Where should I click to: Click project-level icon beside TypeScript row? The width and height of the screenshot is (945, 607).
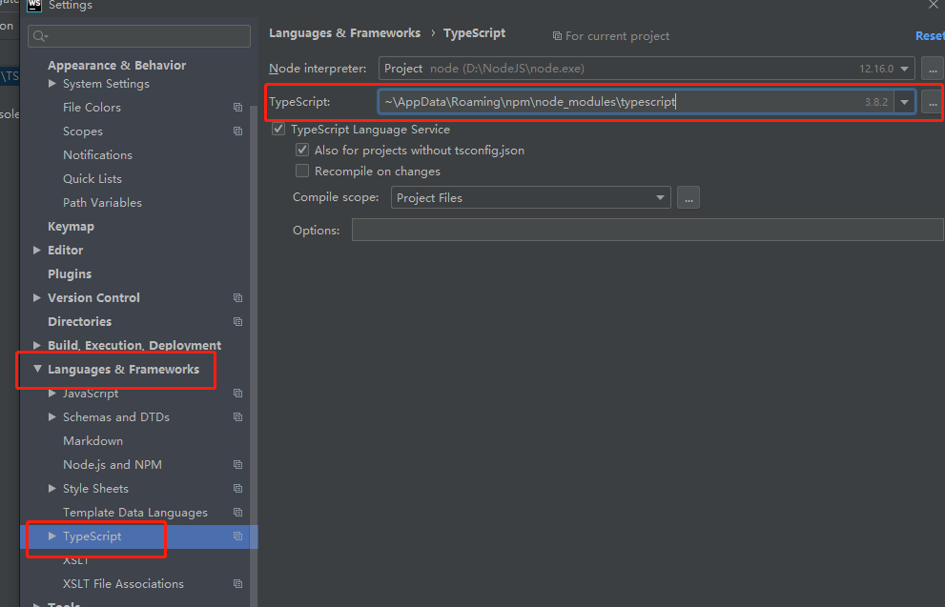(238, 536)
